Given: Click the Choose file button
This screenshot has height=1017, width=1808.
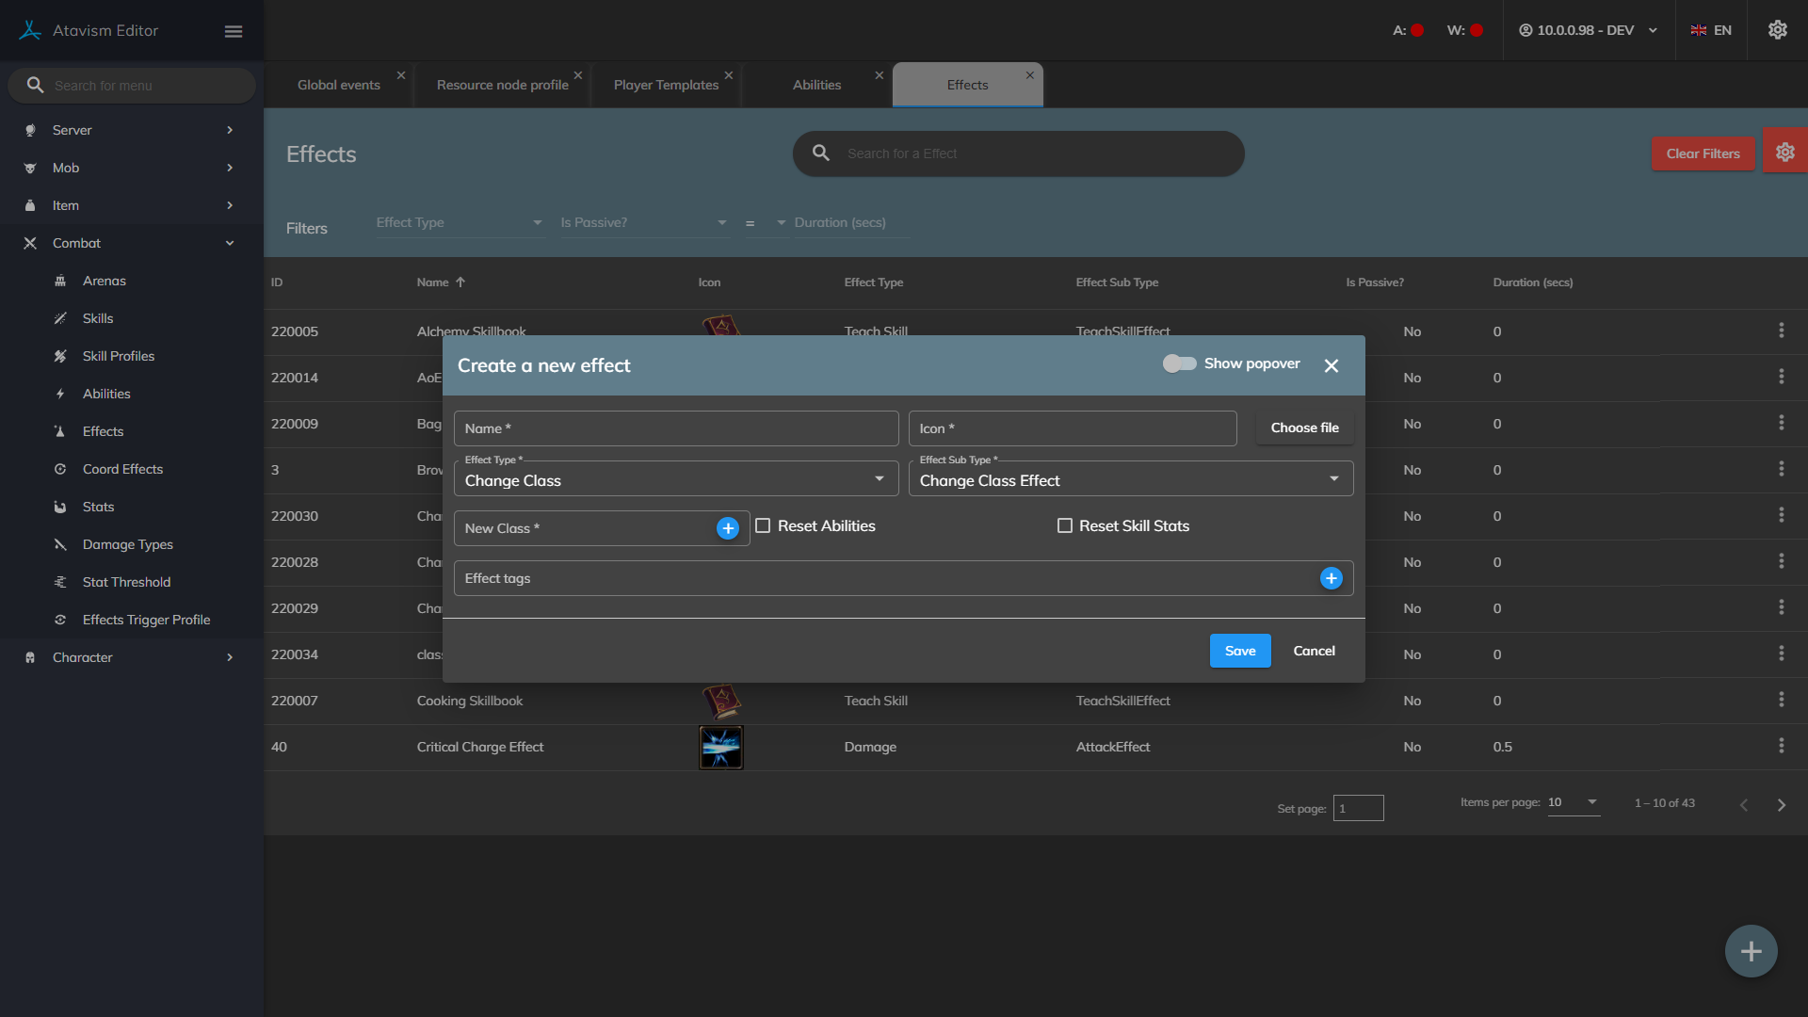Looking at the screenshot, I should pyautogui.click(x=1304, y=428).
